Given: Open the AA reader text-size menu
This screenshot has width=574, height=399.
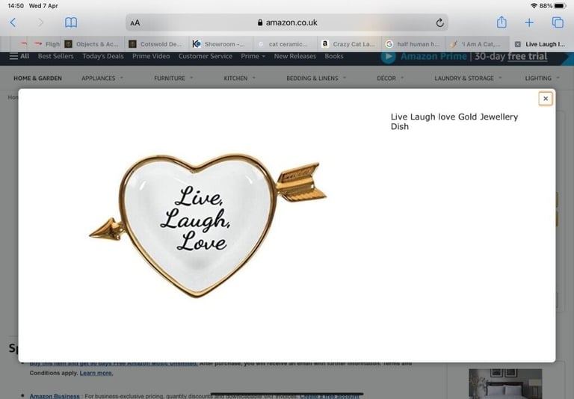Looking at the screenshot, I should click(x=135, y=22).
